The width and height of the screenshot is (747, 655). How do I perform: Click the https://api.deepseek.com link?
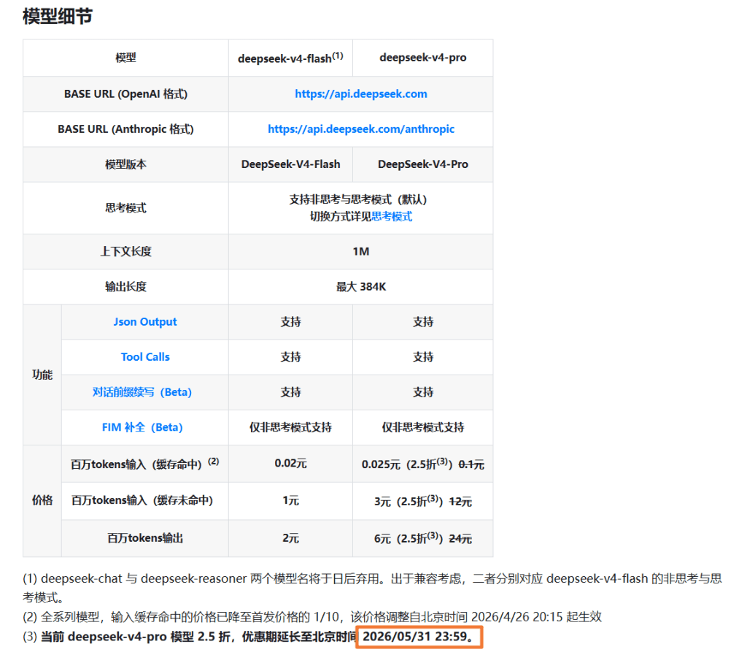pyautogui.click(x=360, y=93)
